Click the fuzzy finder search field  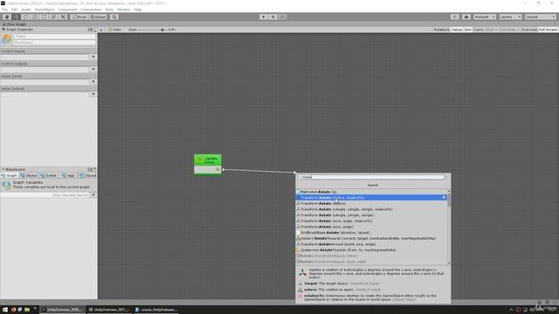(x=371, y=177)
